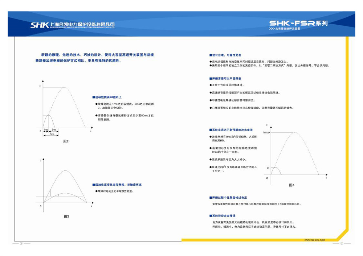The height and width of the screenshot is (256, 363).
Task: Click the bullet about I²t 仅为断路器开断方式
Action: point(233,169)
